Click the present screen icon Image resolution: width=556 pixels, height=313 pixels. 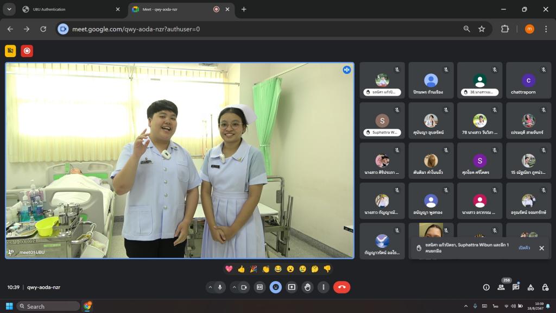292,287
